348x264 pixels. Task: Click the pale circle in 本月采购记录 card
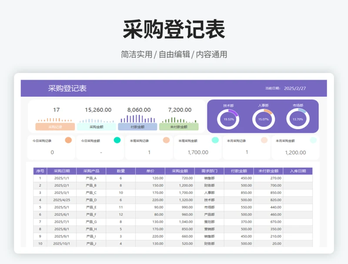tap(264, 140)
